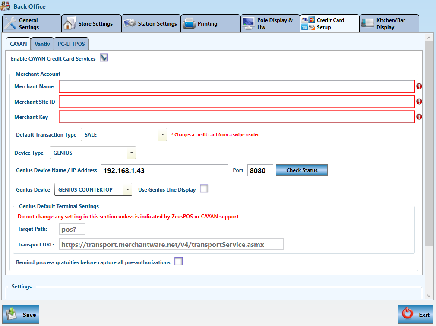
Task: Click the 'Genius Device Name / IP Address' label
Action: coord(57,170)
